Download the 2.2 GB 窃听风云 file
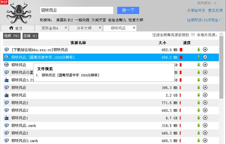This screenshot has width=226, height=144. (199, 95)
